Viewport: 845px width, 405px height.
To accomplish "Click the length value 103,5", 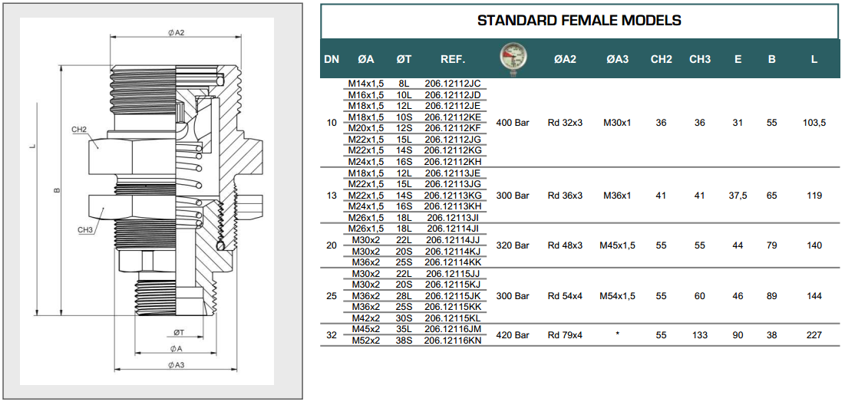I will [x=814, y=123].
